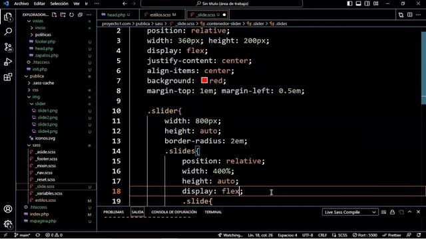Open explorer more actions ellipsis

[x=89, y=15]
